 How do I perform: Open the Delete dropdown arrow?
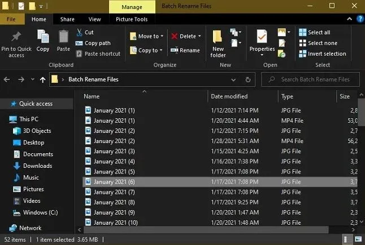(x=199, y=36)
